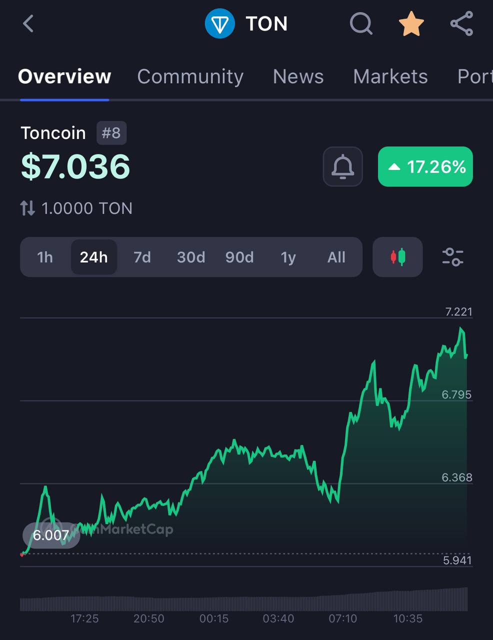Tap the Toncoin logo icon
The width and height of the screenshot is (493, 640).
pyautogui.click(x=220, y=23)
